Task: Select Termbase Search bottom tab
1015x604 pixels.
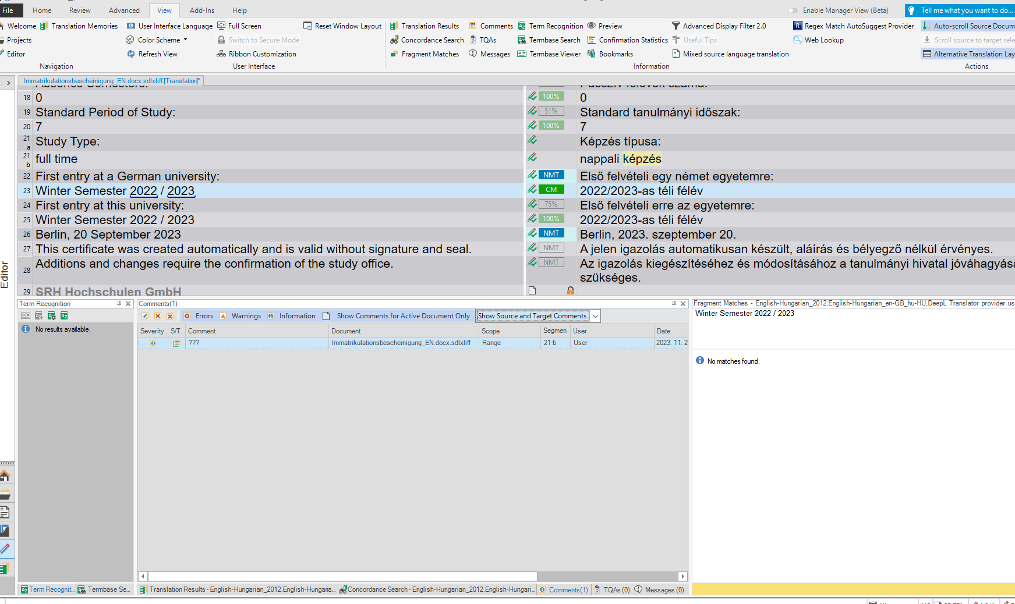Action: (x=104, y=589)
